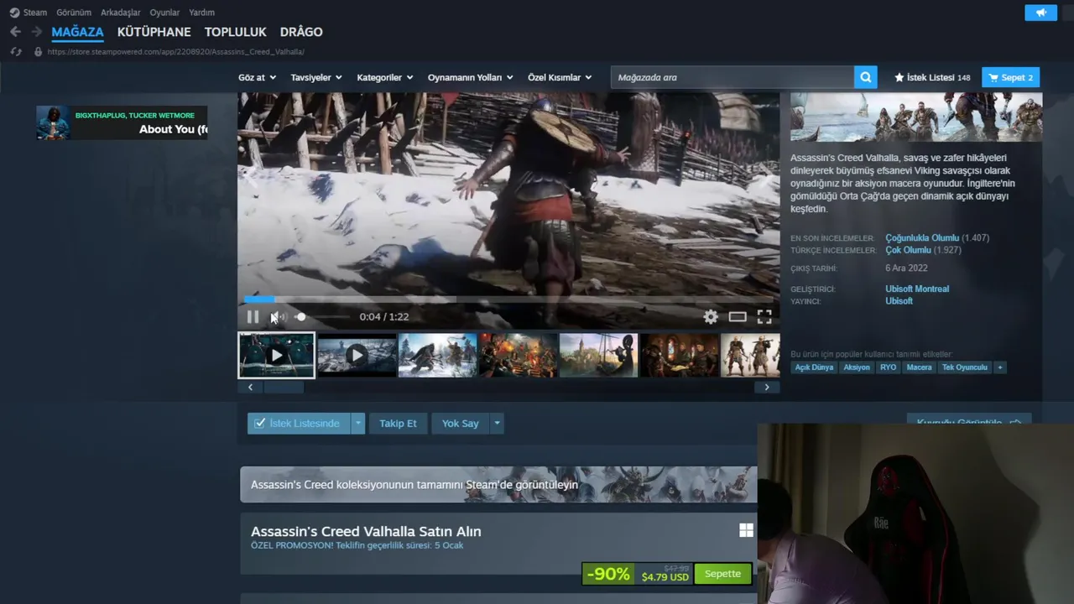This screenshot has height=604, width=1074.
Task: Click the Tek Oyunculu tag
Action: point(964,367)
